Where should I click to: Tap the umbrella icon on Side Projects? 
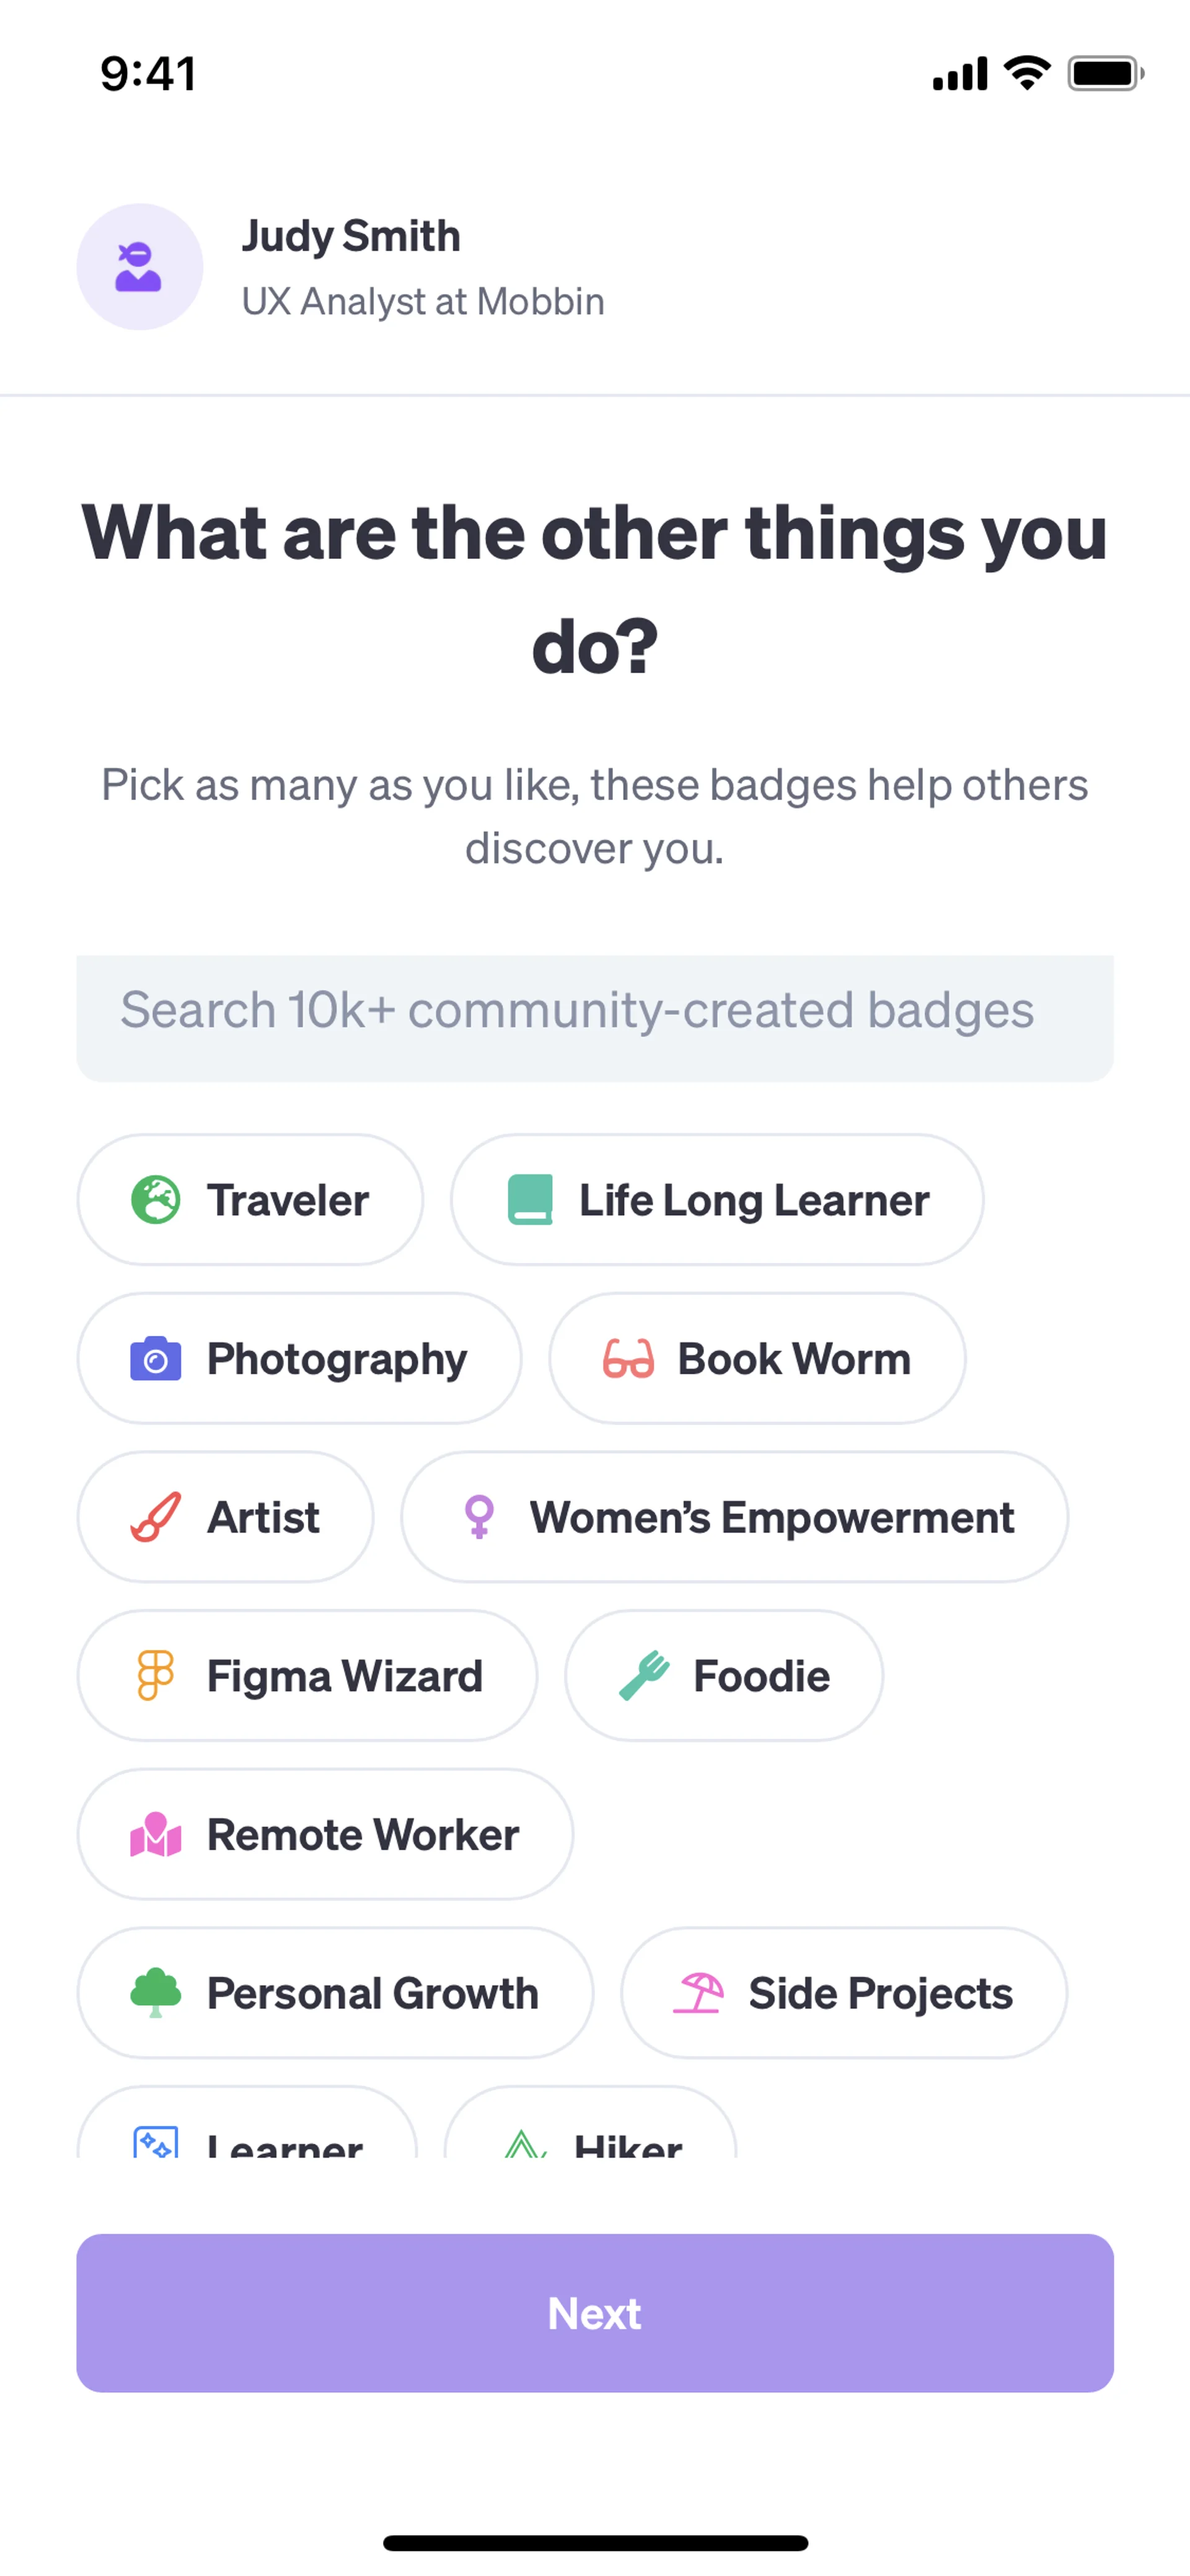coord(698,1992)
